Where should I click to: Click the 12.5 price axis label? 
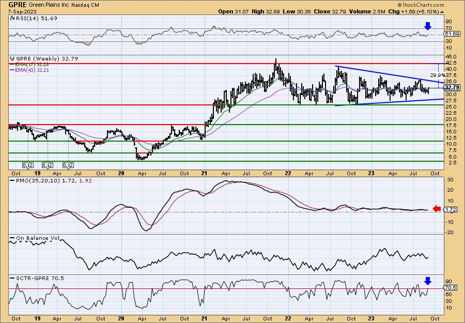click(451, 138)
